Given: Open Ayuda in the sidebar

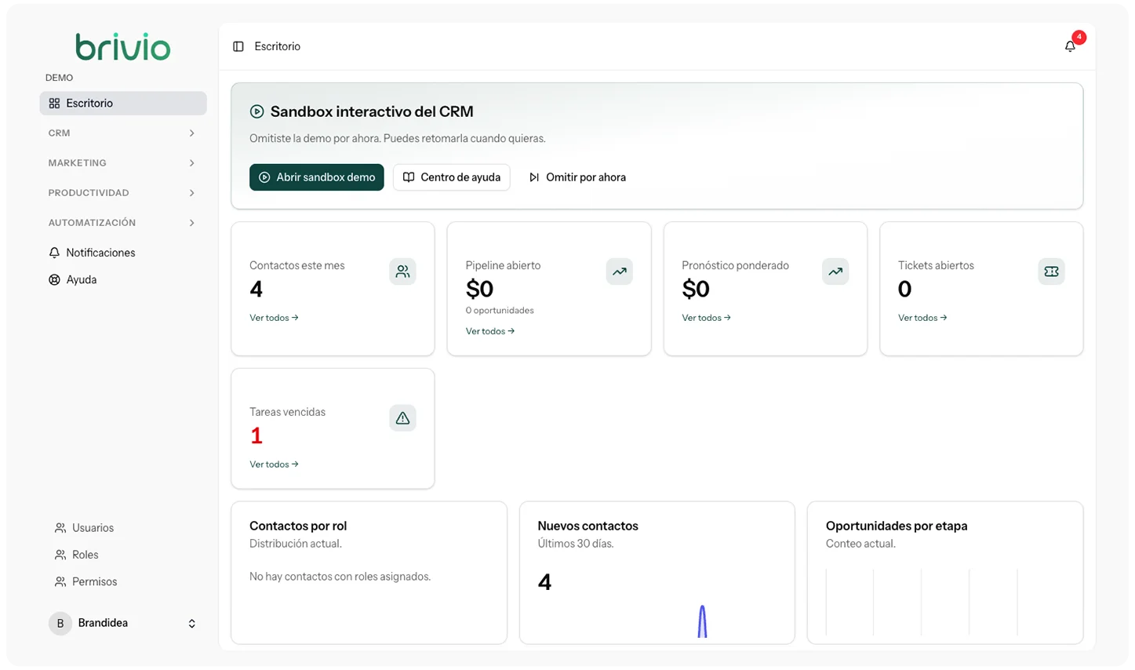Looking at the screenshot, I should [123, 279].
